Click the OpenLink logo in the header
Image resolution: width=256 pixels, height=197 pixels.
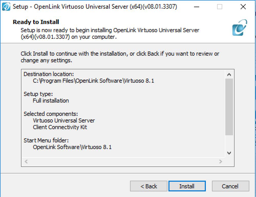(x=240, y=28)
